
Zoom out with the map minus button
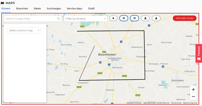click(x=193, y=97)
